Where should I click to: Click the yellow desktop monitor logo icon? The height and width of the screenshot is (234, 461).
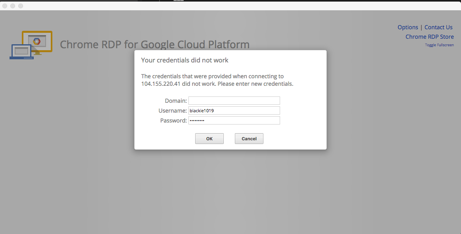[x=37, y=40]
